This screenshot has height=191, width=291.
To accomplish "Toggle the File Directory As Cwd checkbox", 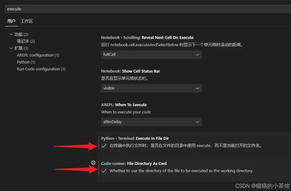I will (x=104, y=171).
